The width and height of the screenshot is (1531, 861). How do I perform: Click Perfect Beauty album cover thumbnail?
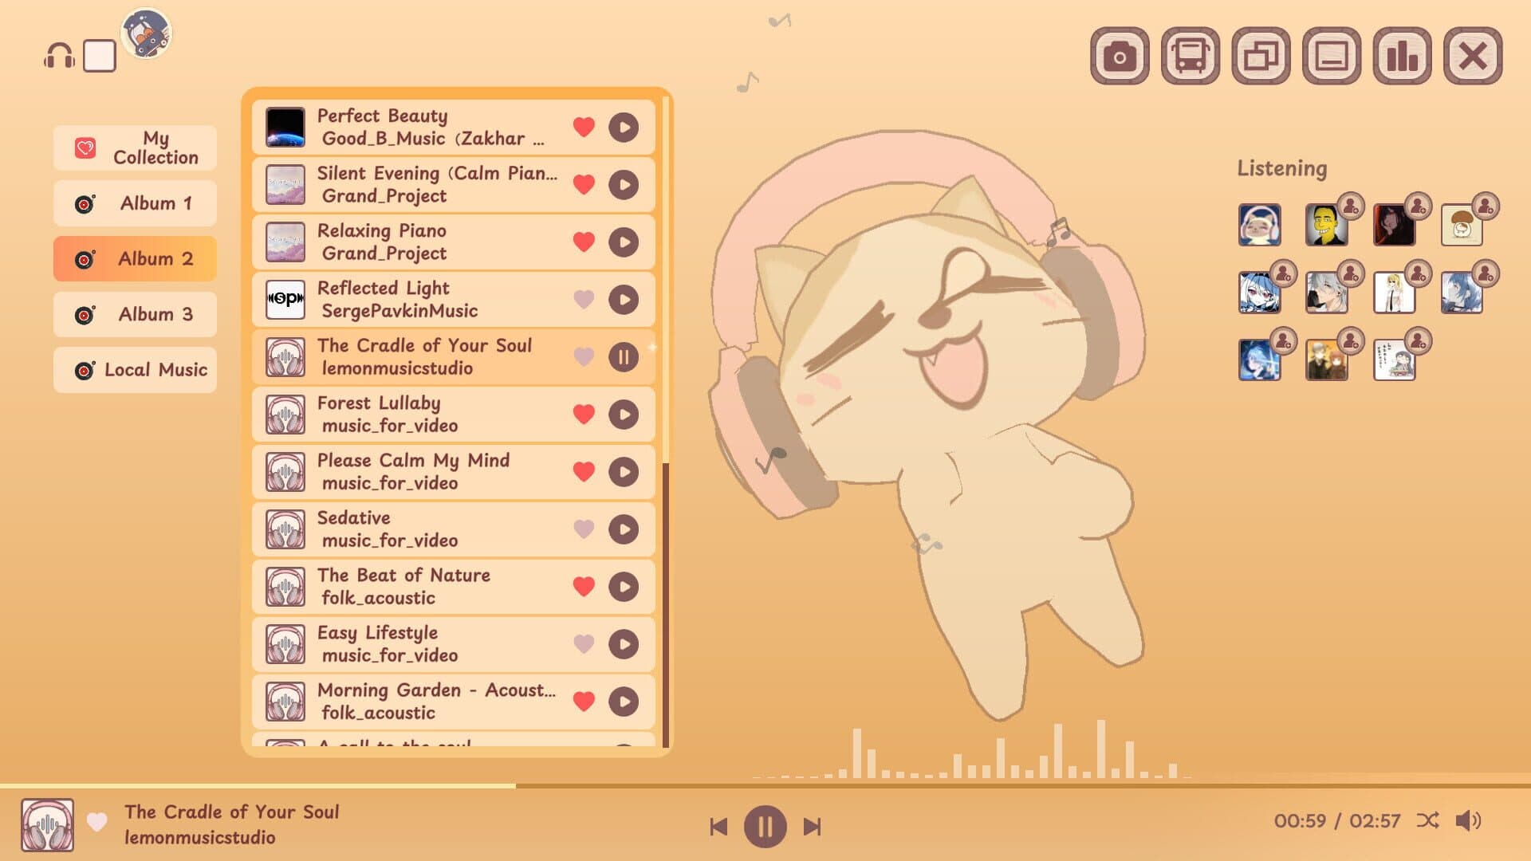285,128
